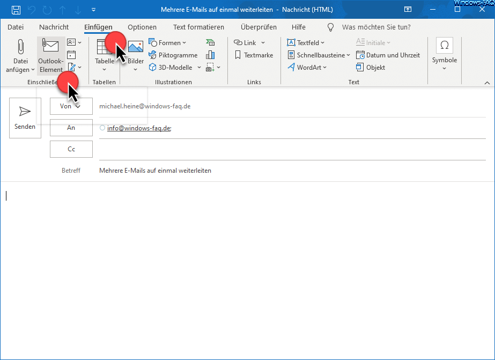The image size is (495, 360).
Task: Switch to Text formatieren tab
Action: [x=198, y=27]
